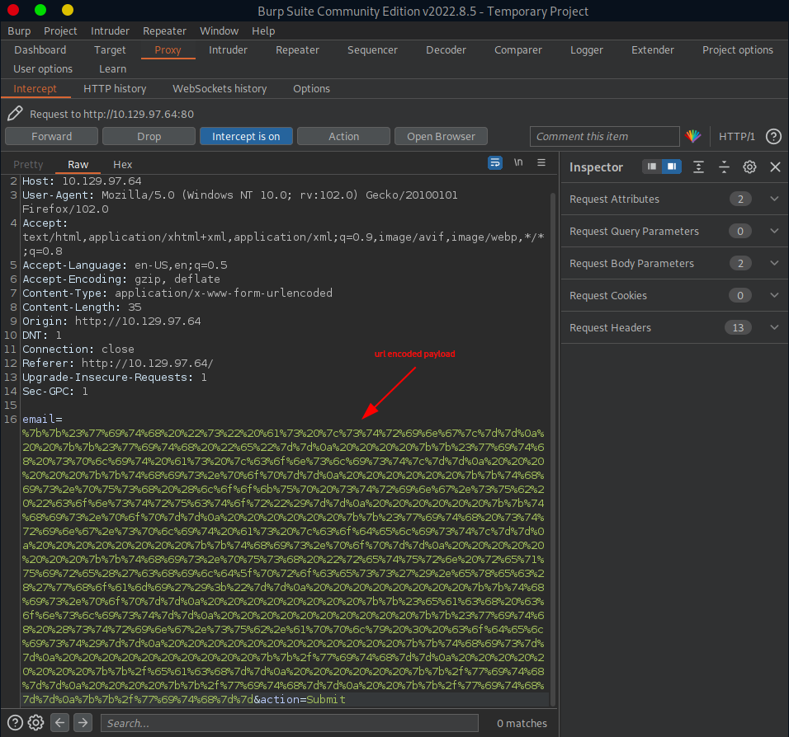Click the Comment this item field
This screenshot has height=737, width=789.
pos(604,136)
